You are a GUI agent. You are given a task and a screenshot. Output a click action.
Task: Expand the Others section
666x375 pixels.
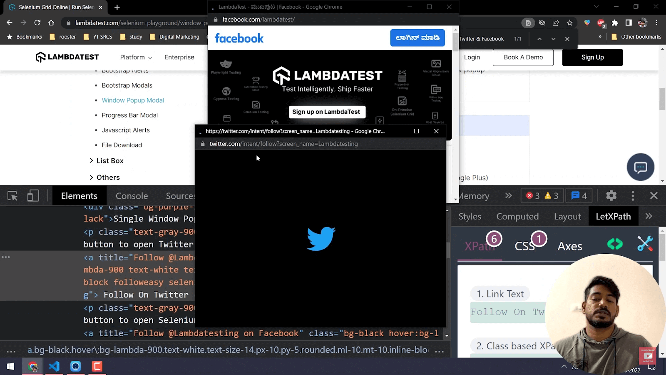(108, 177)
